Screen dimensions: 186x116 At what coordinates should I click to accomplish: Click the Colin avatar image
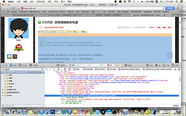tap(19, 28)
